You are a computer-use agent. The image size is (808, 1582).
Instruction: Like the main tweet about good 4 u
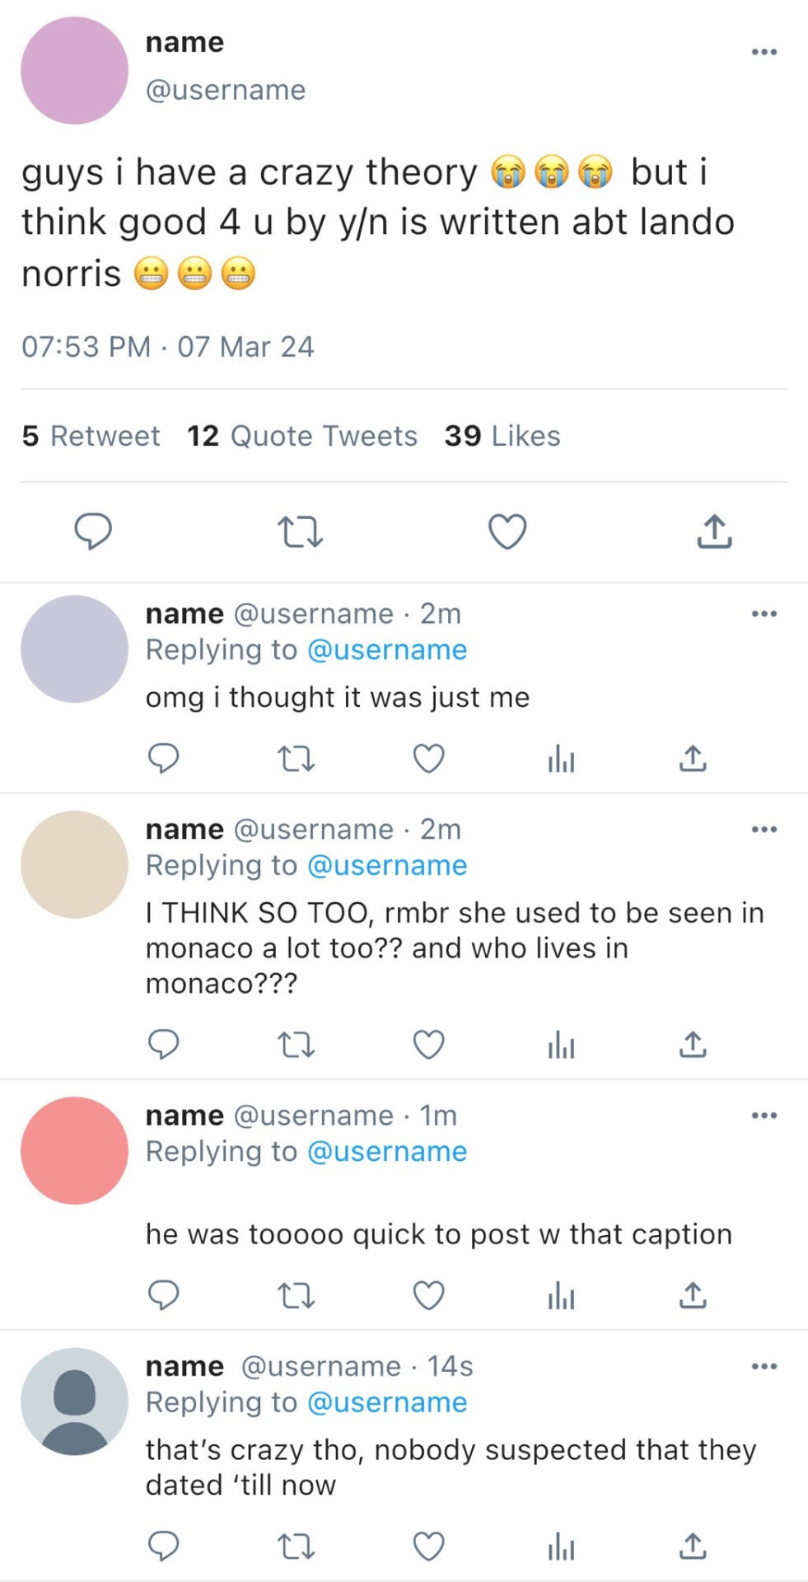(x=507, y=531)
